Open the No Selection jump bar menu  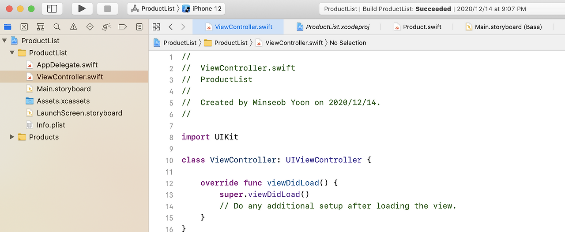click(x=348, y=43)
